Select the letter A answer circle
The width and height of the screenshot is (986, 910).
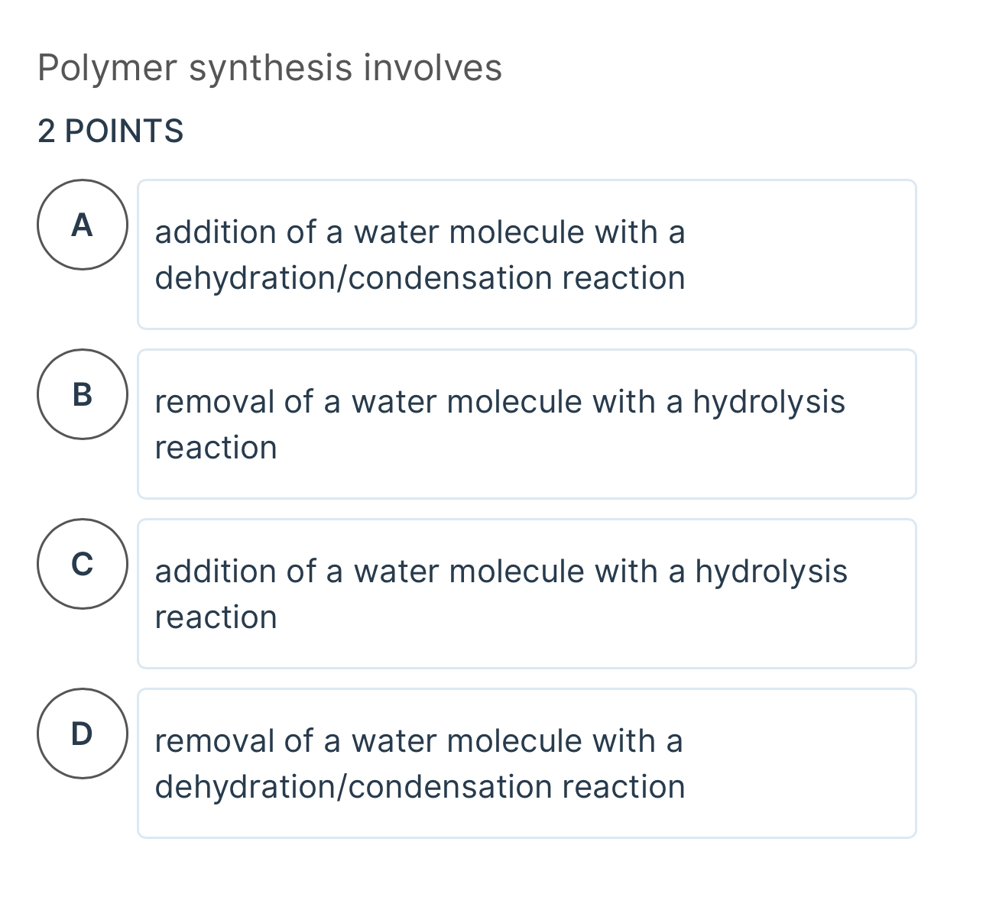[83, 225]
